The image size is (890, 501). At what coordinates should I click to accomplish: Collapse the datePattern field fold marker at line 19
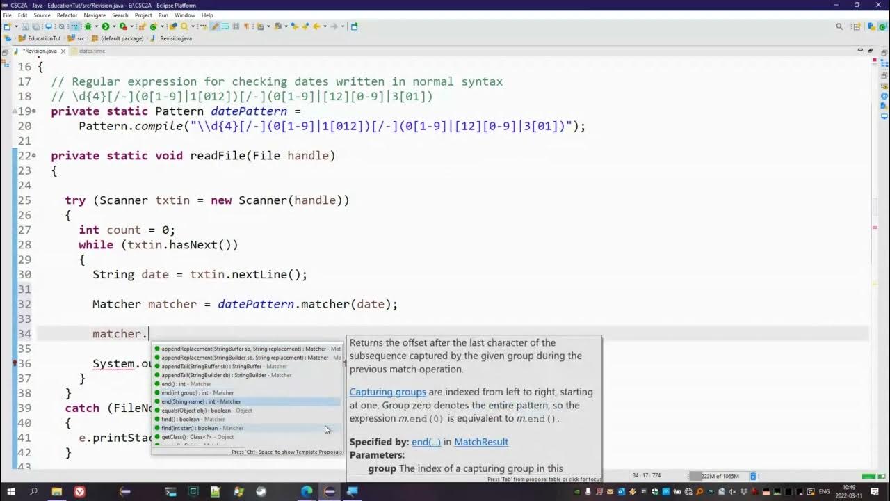[x=34, y=111]
